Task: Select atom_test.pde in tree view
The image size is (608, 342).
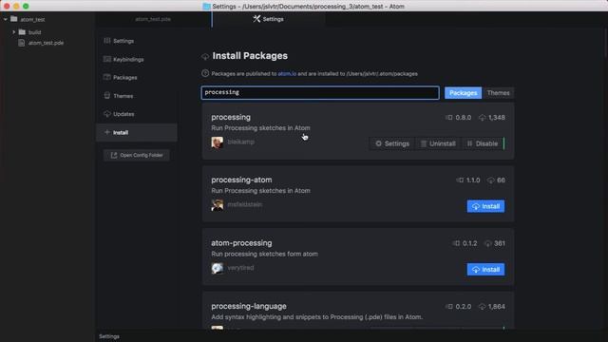Action: pos(46,43)
